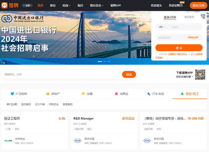
Task: Click the Export-Import Bank of China banner logo
Action: pos(23,19)
